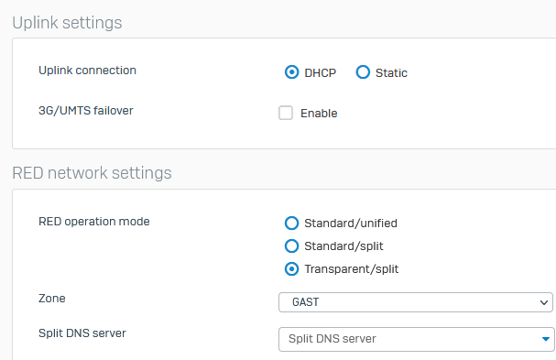
Task: Enable 3G/UMTS failover checkbox
Action: tap(286, 113)
